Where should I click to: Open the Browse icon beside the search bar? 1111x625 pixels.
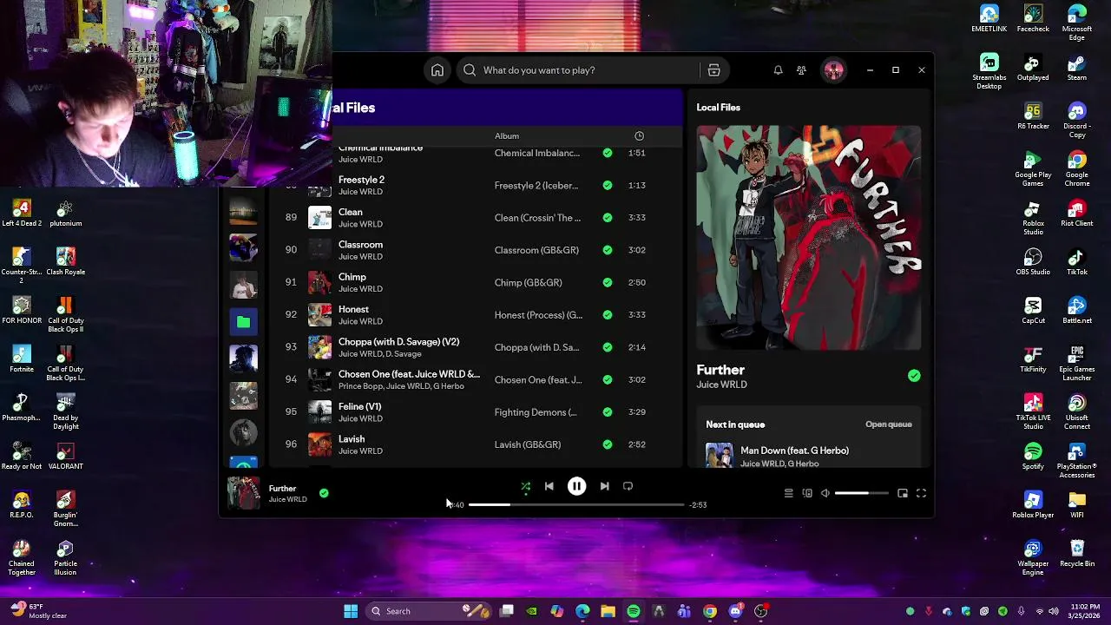[x=713, y=70]
